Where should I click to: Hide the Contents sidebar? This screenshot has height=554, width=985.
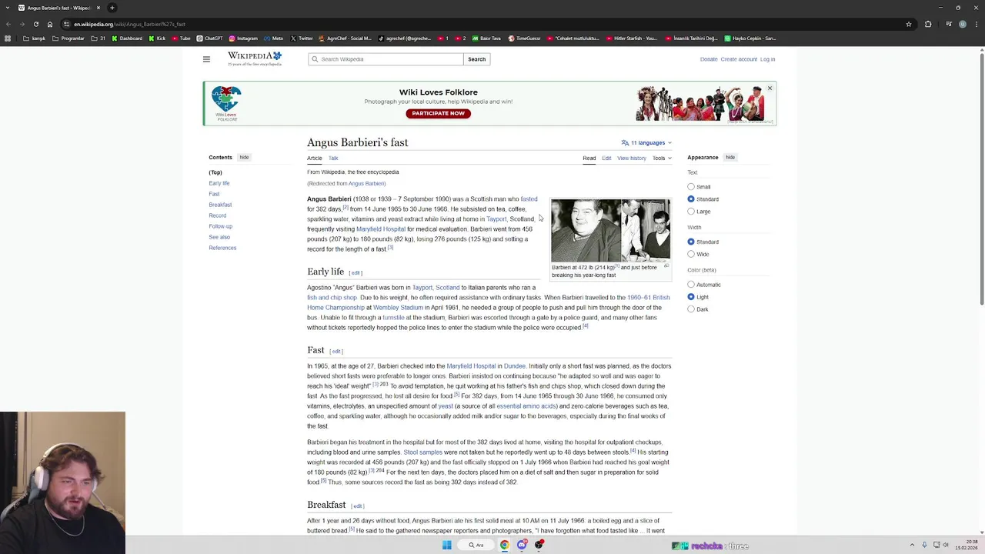point(244,158)
